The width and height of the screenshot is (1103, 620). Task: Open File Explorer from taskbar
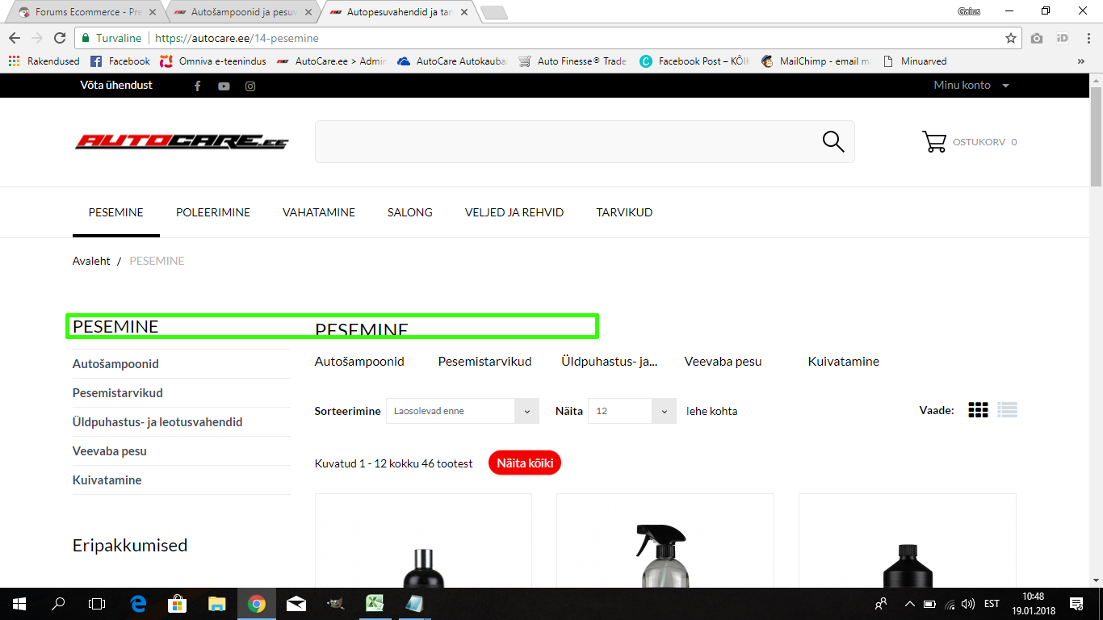click(x=217, y=603)
